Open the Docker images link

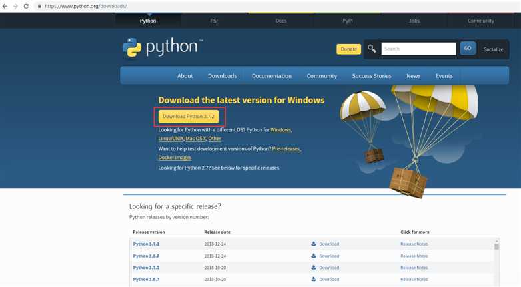pos(175,157)
